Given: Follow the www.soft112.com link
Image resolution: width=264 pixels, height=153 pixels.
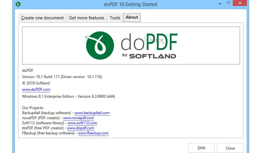Looking at the screenshot, I should pos(82,123).
